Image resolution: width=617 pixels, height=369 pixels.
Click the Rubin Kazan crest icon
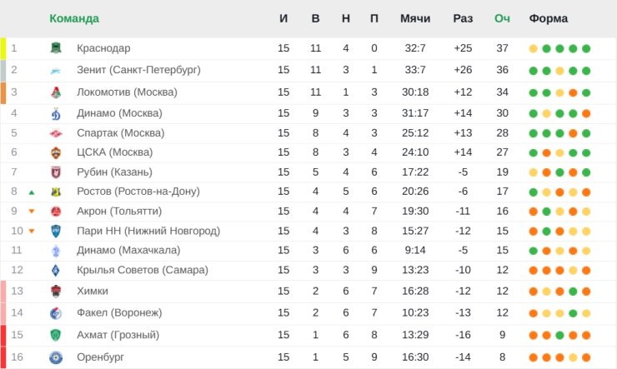coord(56,172)
